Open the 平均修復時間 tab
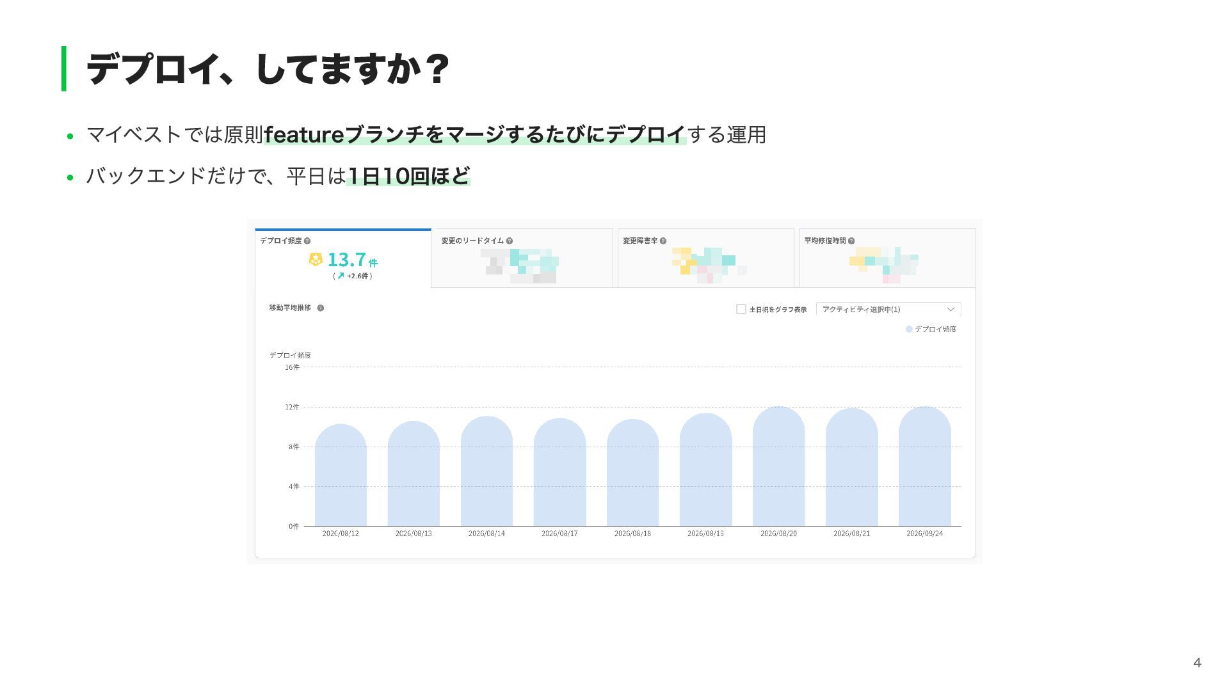Screen dimensions: 1229x691 click(887, 258)
